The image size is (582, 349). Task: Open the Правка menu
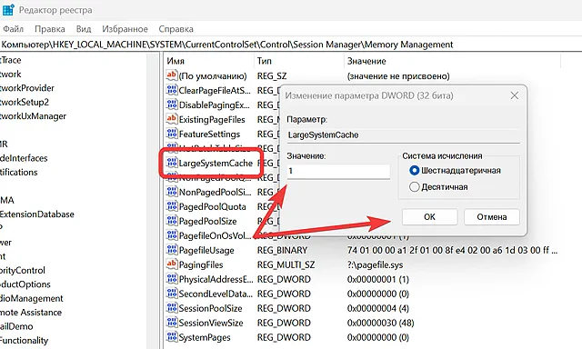click(x=50, y=29)
